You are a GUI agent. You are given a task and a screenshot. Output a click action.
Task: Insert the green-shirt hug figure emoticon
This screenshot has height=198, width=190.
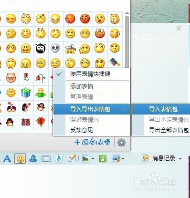(41, 93)
